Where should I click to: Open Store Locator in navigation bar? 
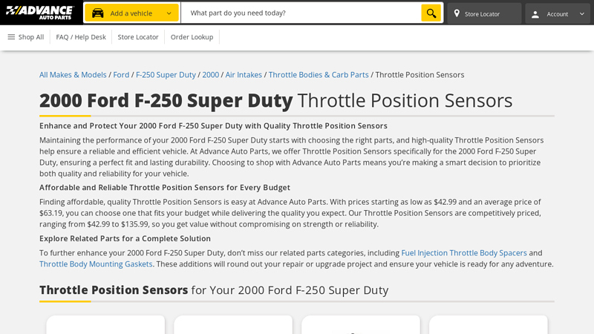(138, 37)
